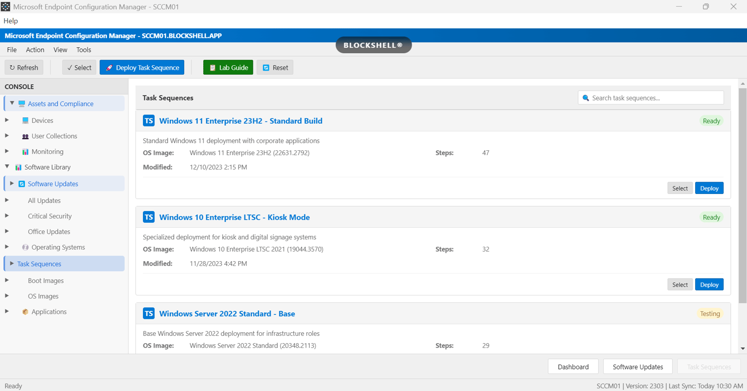The width and height of the screenshot is (747, 391).
Task: Deploy the Windows 10 Enterprise LTSC task sequence
Action: point(709,285)
